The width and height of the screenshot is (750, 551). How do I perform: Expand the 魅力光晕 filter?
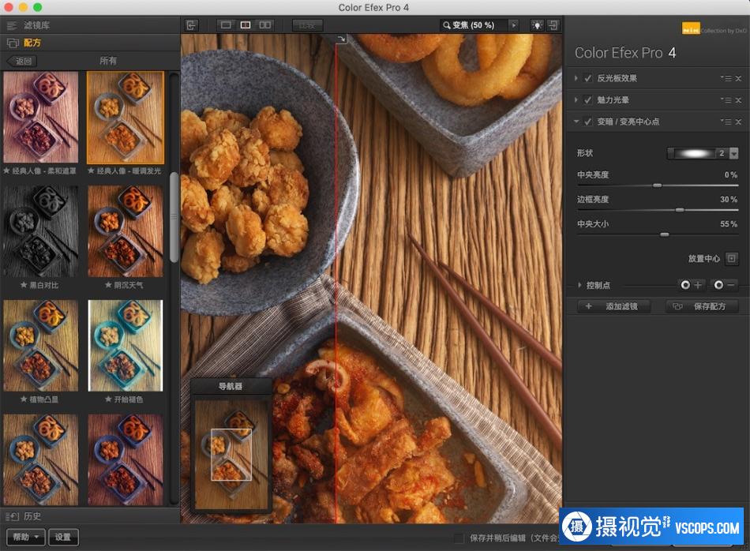pos(576,100)
